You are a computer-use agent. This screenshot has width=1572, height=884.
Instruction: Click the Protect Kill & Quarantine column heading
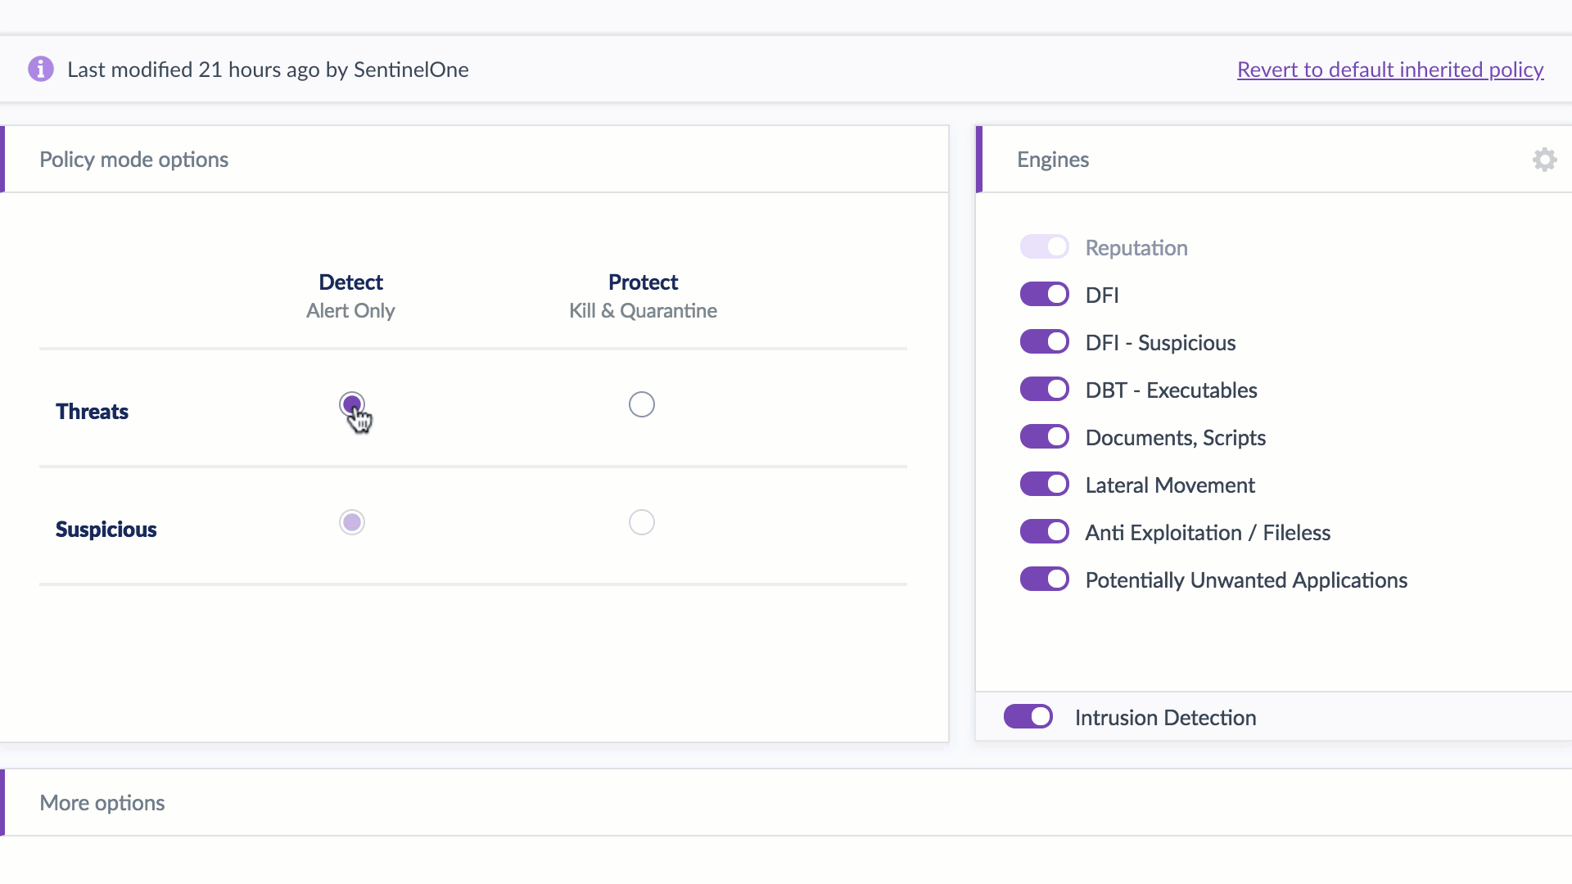click(643, 295)
